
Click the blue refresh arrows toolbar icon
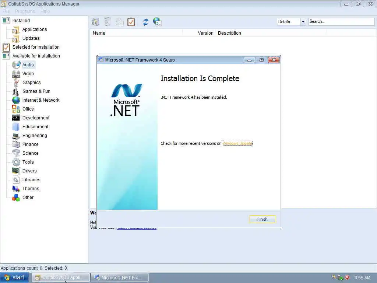tap(145, 22)
